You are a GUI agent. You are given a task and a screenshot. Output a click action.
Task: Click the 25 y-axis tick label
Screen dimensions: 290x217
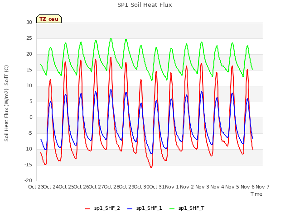click(29, 38)
